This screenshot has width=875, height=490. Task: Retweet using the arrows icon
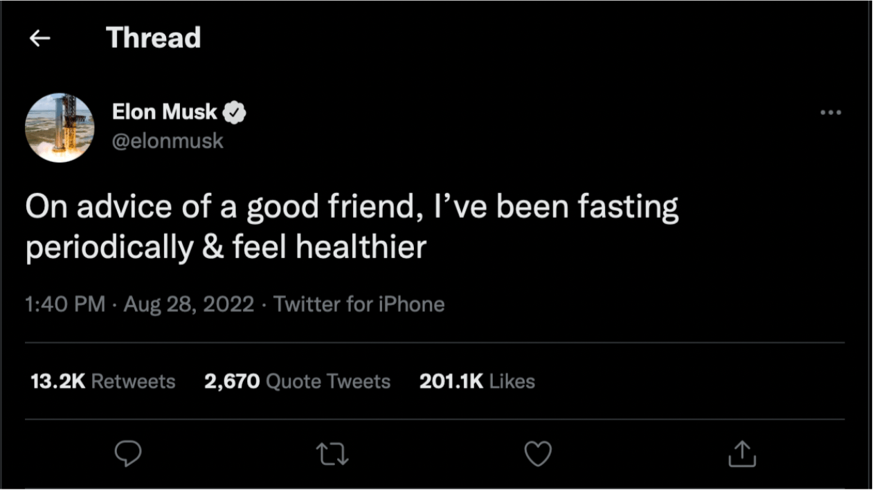(332, 454)
